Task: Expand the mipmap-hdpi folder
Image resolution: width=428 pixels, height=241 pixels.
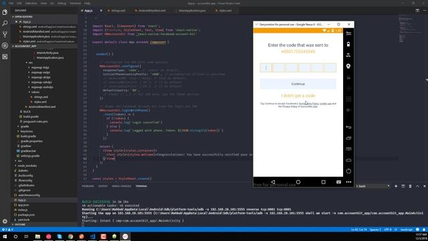Action: (x=40, y=68)
